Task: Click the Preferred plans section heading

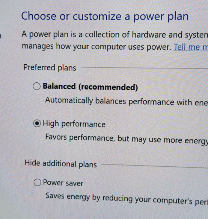Action: [50, 68]
